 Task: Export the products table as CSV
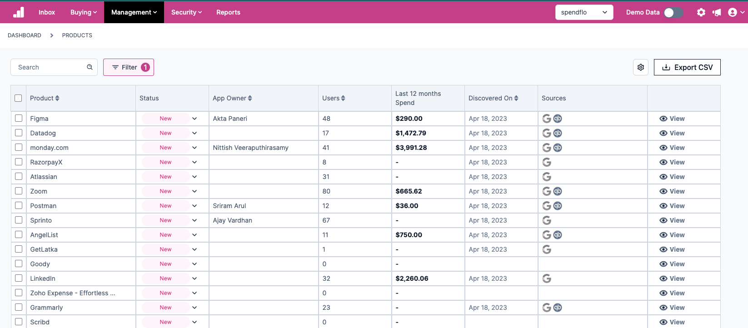coord(687,67)
